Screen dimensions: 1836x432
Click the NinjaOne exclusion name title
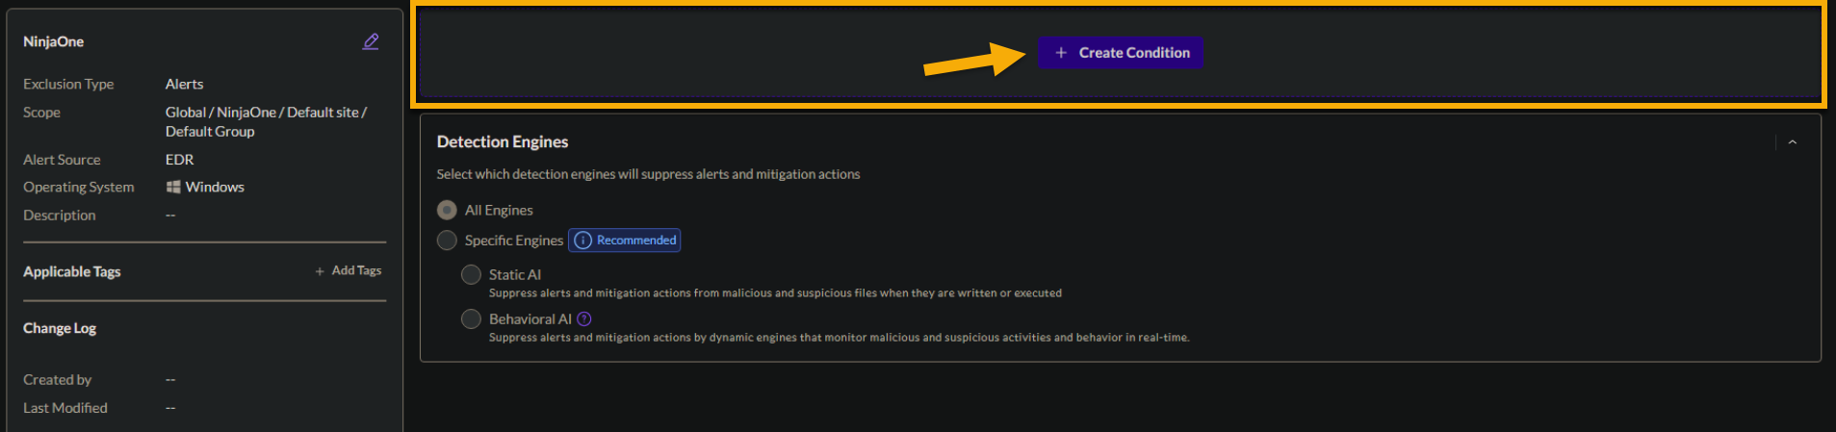tap(54, 41)
